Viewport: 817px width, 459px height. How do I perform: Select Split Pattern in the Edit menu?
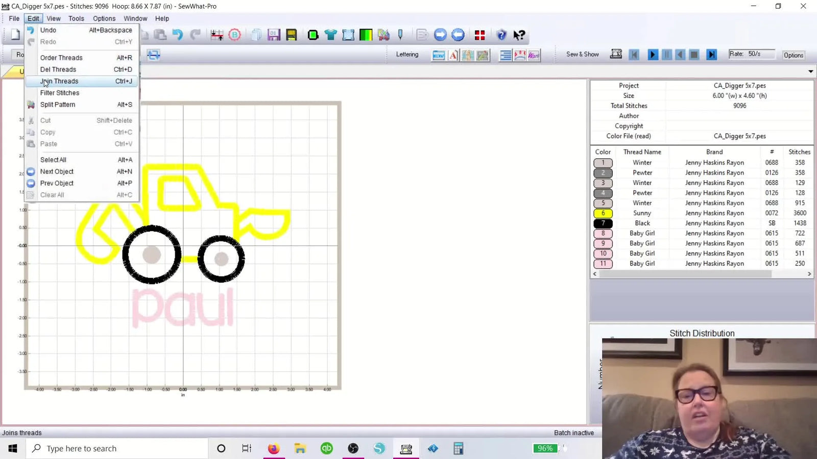click(57, 105)
